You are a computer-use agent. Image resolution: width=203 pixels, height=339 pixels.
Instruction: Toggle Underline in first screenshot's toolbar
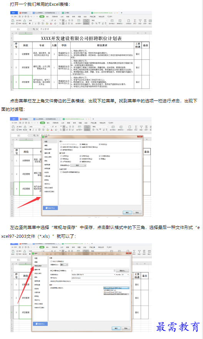[x=35, y=23]
